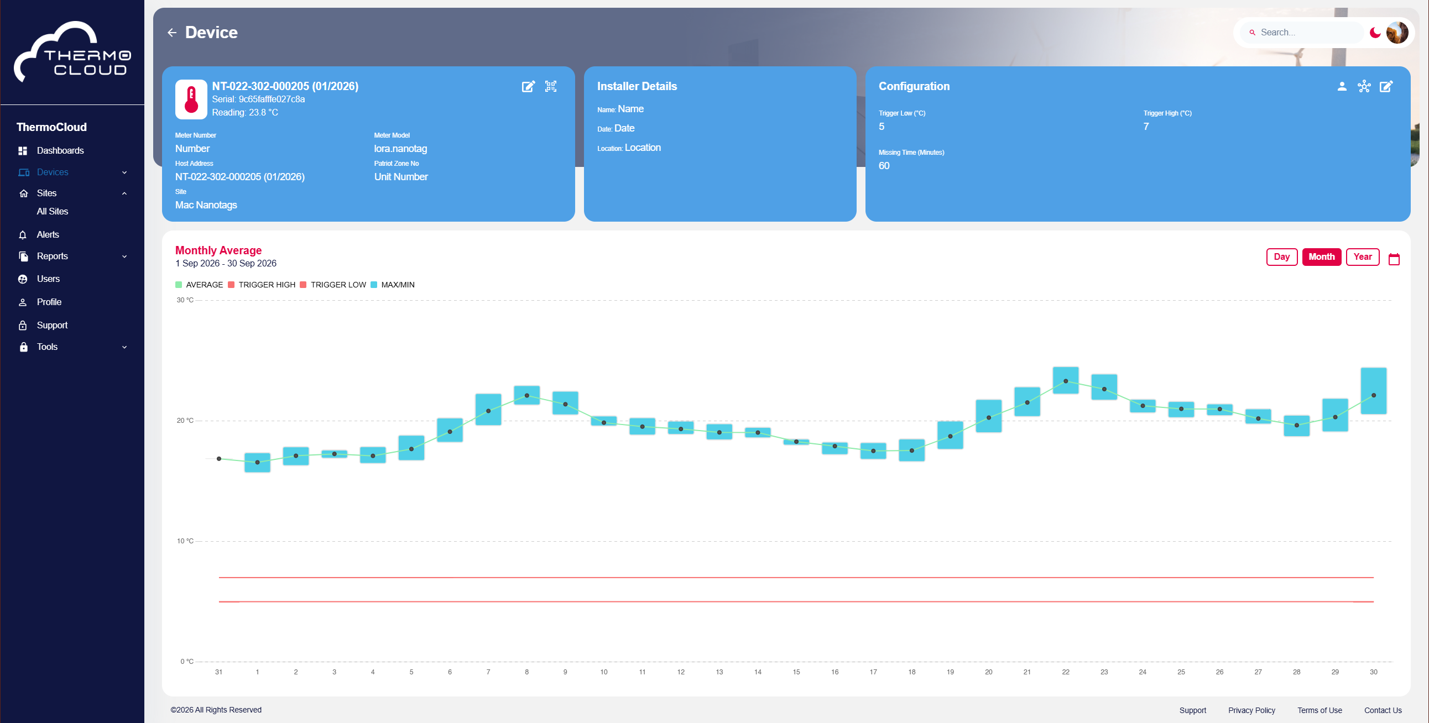Toggle TRIGGER HIGH series in legend
The height and width of the screenshot is (723, 1429).
[262, 285]
